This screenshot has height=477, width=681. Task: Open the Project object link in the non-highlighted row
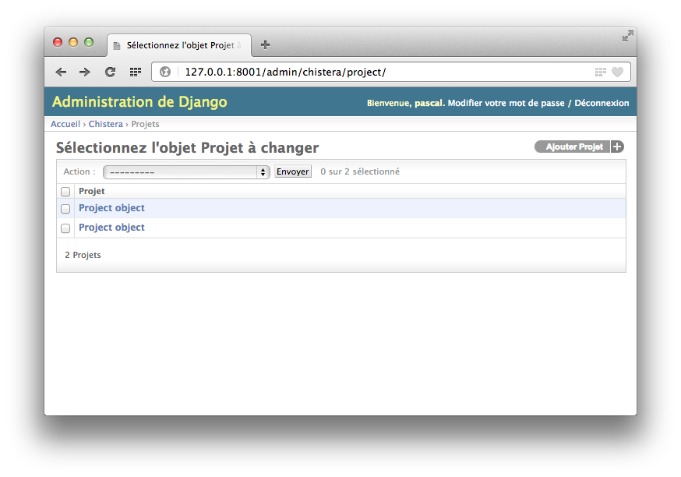point(111,228)
